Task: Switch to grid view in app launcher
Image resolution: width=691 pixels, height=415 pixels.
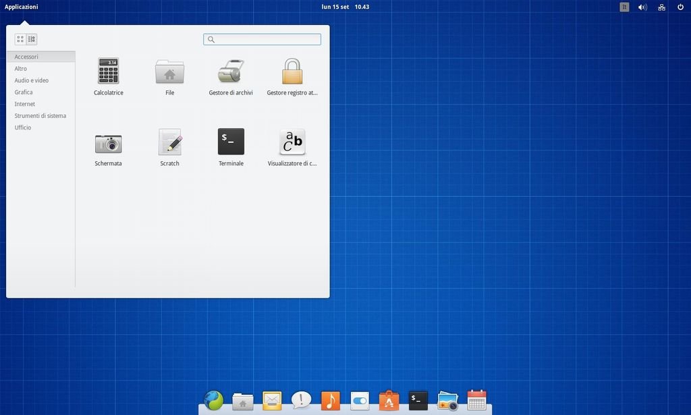Action: (20, 39)
